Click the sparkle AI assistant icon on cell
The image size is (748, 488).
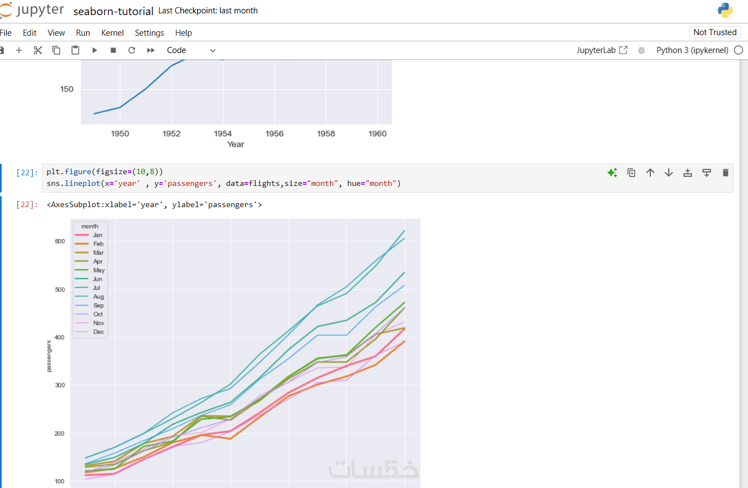[x=612, y=173]
